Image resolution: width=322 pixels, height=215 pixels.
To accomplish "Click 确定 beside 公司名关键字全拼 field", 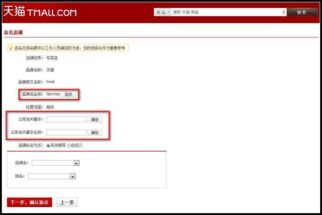I will tap(95, 133).
